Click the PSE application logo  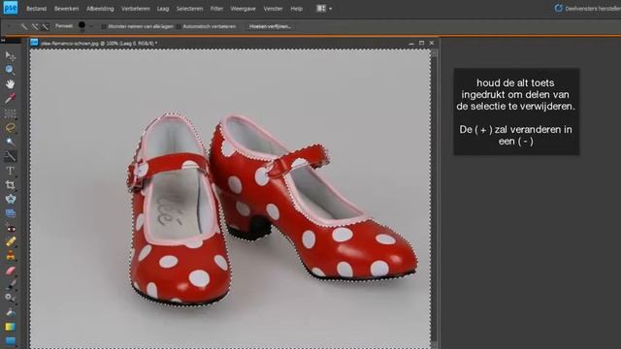coord(11,8)
